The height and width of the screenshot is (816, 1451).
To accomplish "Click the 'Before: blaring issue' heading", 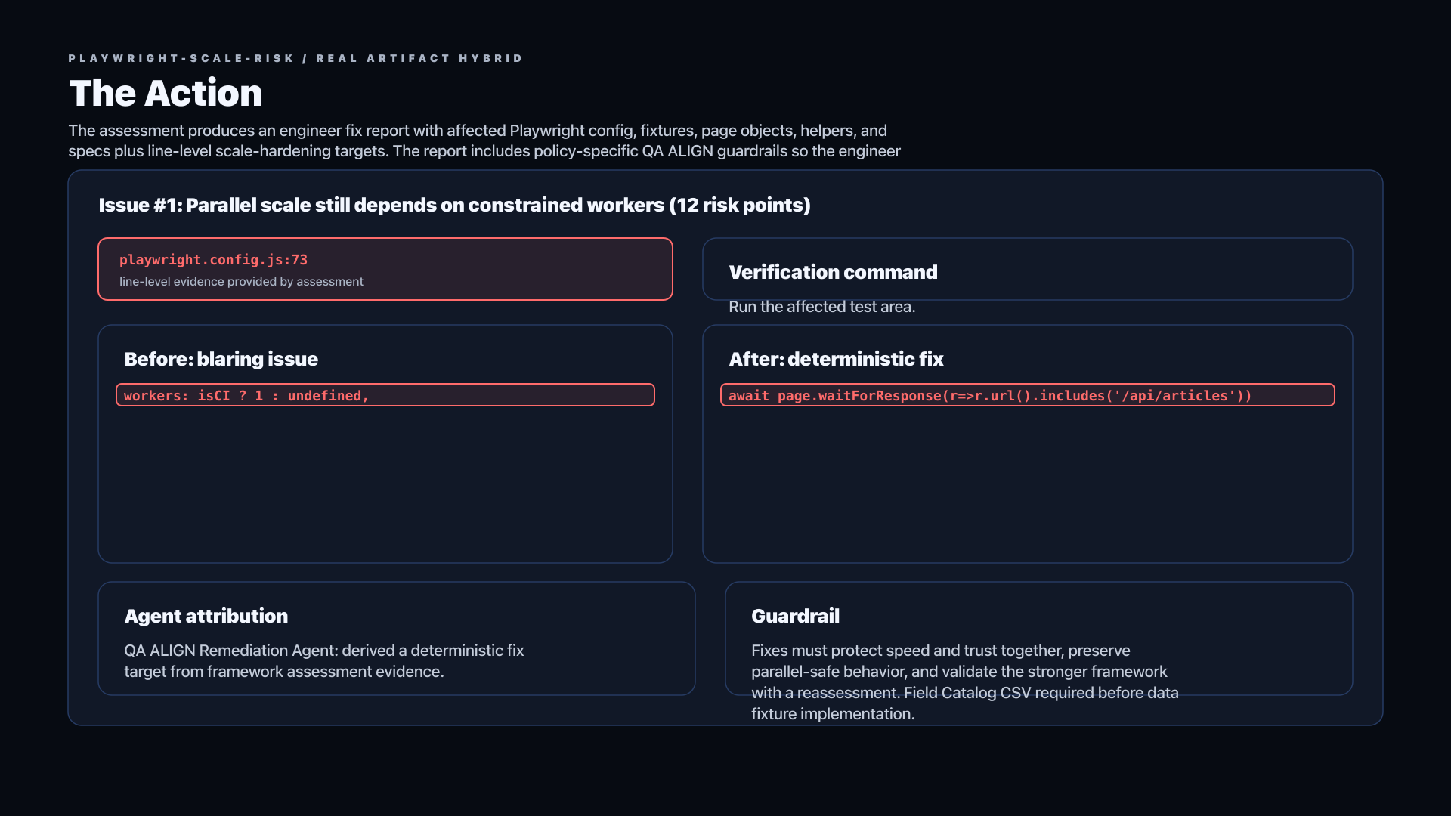I will (x=221, y=359).
